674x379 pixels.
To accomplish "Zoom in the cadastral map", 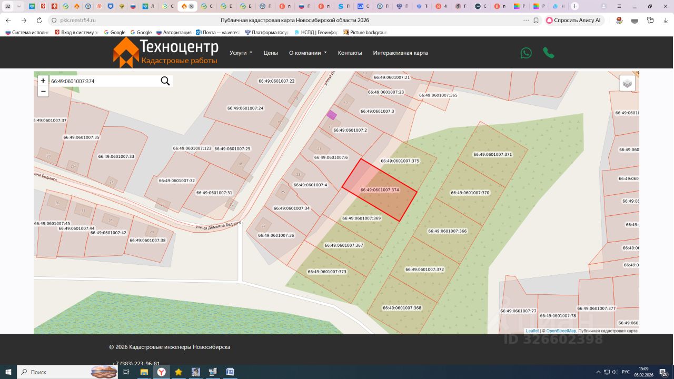I will click(x=43, y=81).
